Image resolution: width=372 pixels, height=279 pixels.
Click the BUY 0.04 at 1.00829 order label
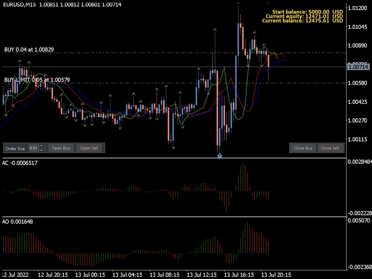(x=28, y=46)
